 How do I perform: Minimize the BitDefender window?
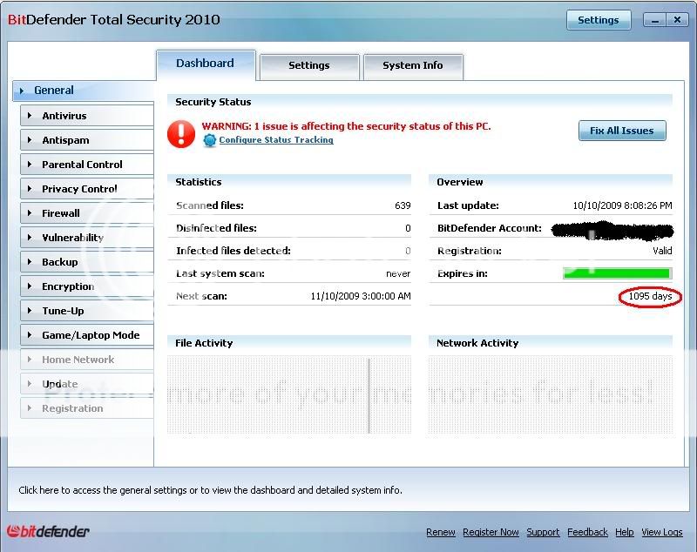(x=654, y=20)
